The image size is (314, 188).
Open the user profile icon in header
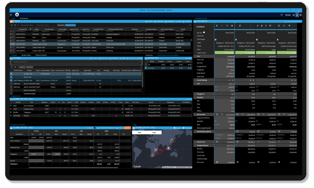click(297, 15)
